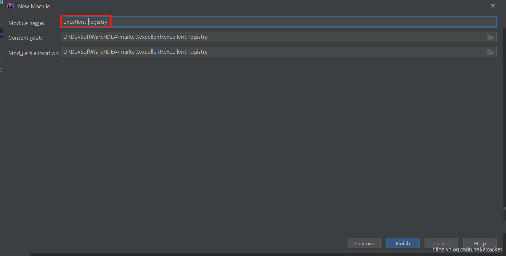Click the 'New Module' title text

34,6
